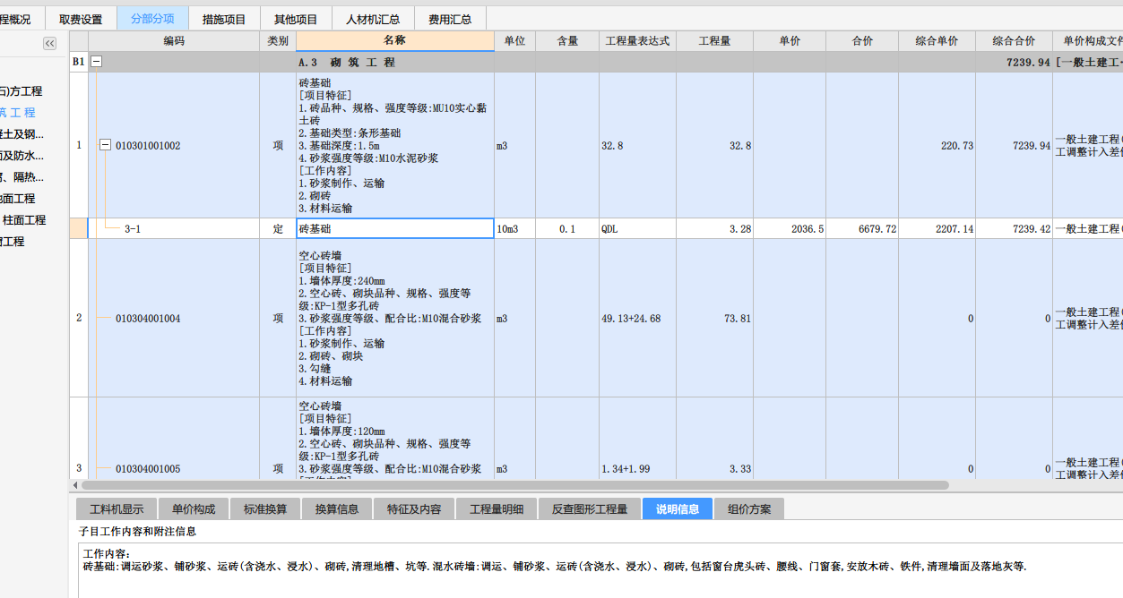Open the 取费设置 tab
The image size is (1123, 598).
[81, 19]
